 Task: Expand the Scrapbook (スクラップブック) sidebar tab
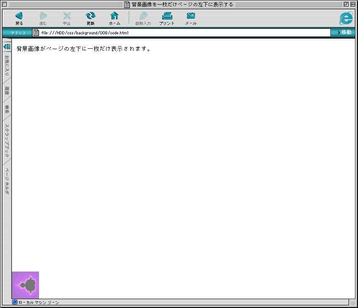tap(7, 141)
